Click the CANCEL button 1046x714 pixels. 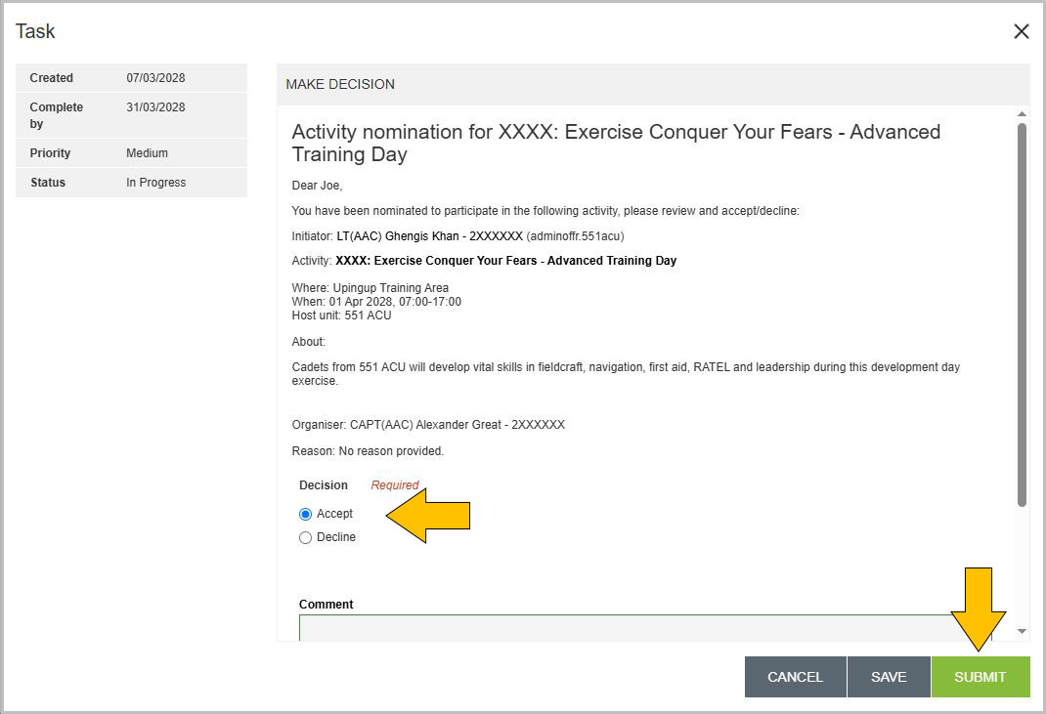(795, 677)
